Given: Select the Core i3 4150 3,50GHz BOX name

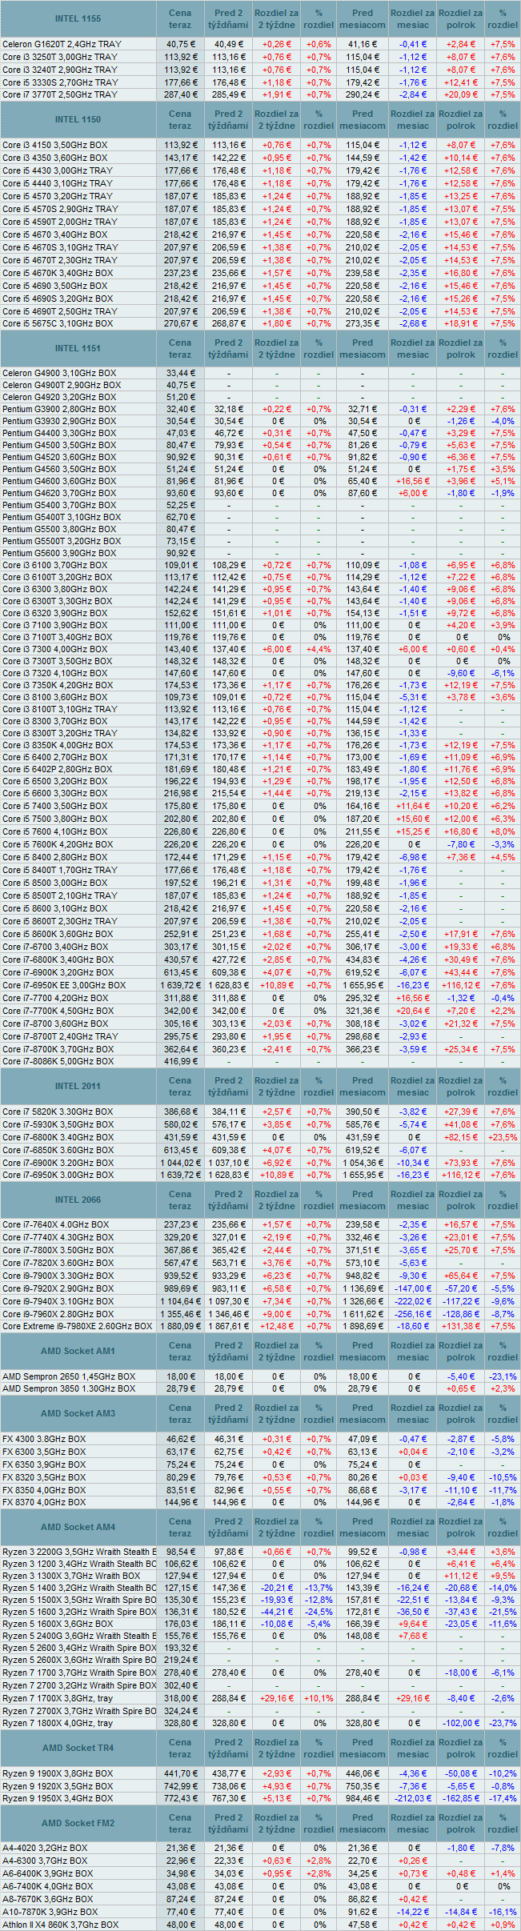Looking at the screenshot, I should pyautogui.click(x=54, y=145).
